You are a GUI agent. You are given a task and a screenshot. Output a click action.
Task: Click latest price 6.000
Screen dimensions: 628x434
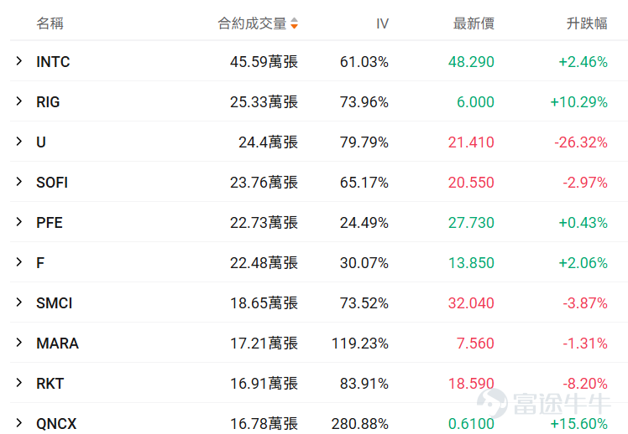click(x=475, y=102)
